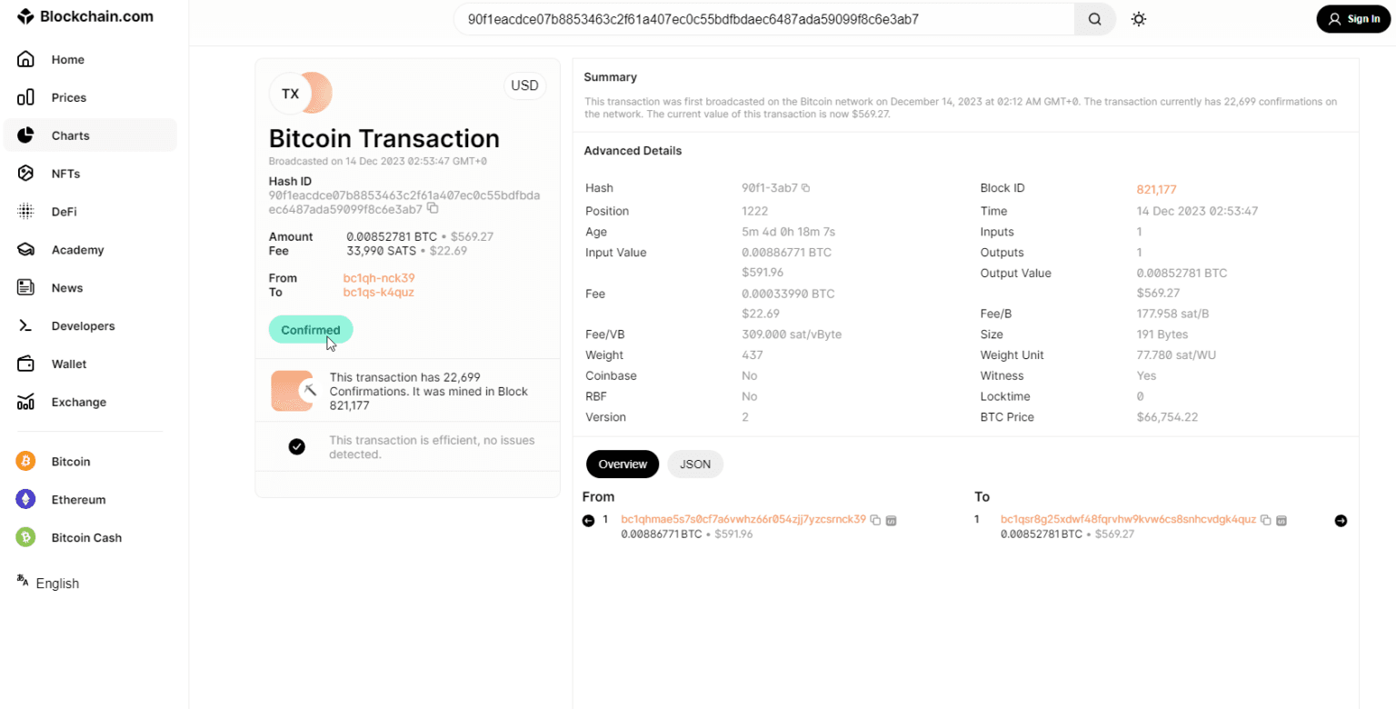Select the orange Bitcoin coin icon
This screenshot has height=709, width=1396.
click(x=25, y=462)
